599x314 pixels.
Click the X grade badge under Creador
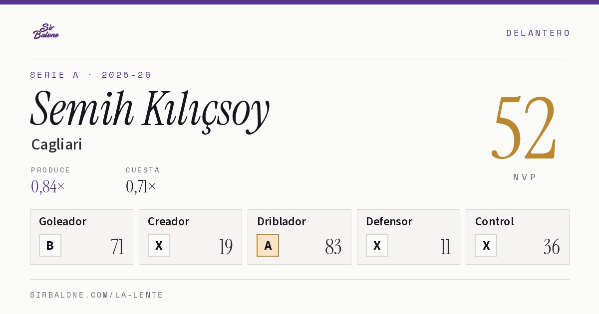point(159,246)
